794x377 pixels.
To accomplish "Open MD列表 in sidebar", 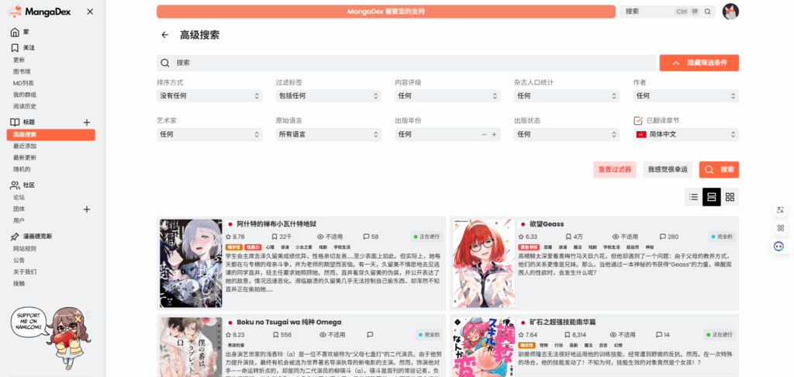I will coord(23,83).
